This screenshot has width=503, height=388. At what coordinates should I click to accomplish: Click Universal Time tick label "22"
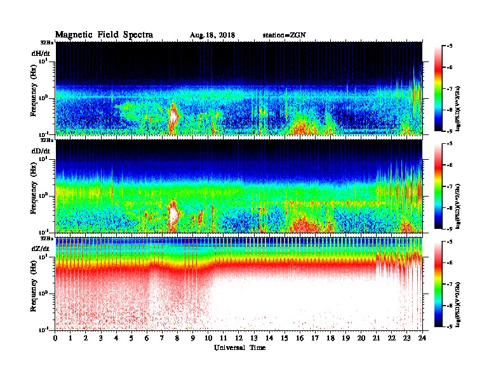click(x=392, y=338)
